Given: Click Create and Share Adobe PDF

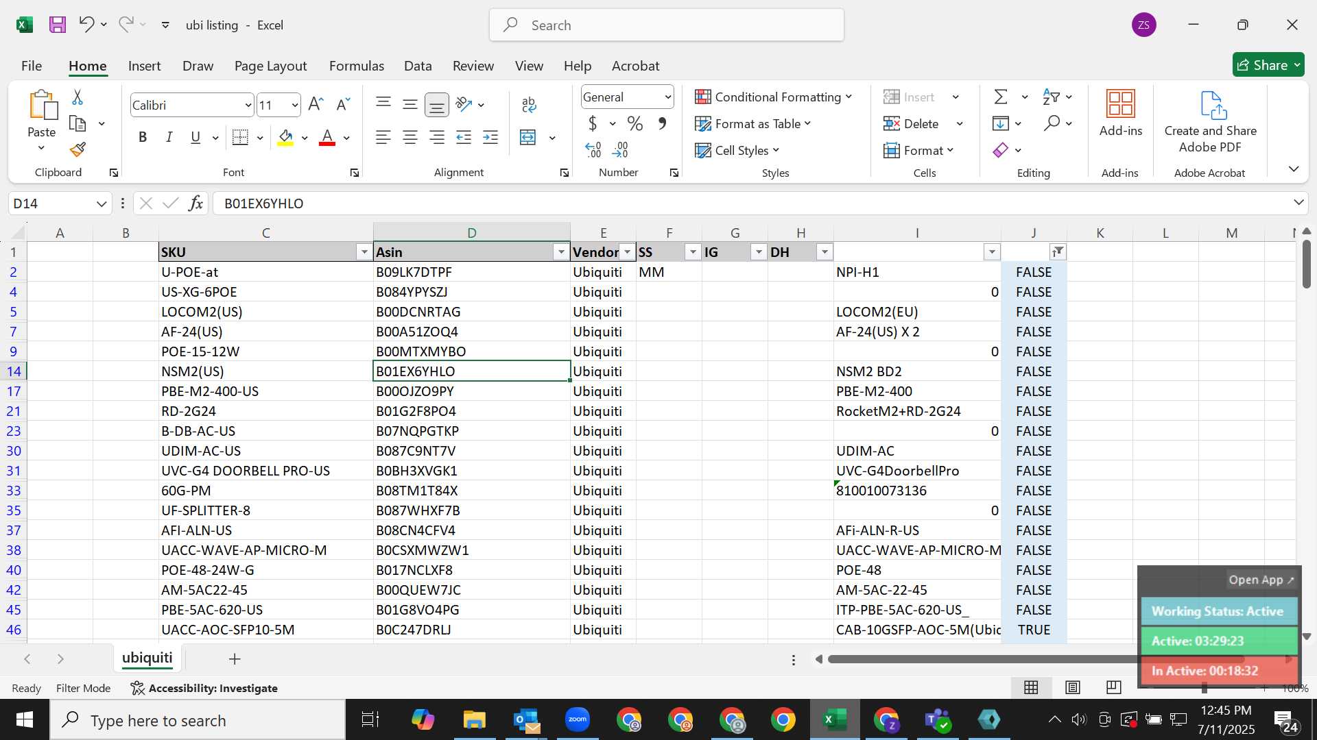Looking at the screenshot, I should [1211, 122].
